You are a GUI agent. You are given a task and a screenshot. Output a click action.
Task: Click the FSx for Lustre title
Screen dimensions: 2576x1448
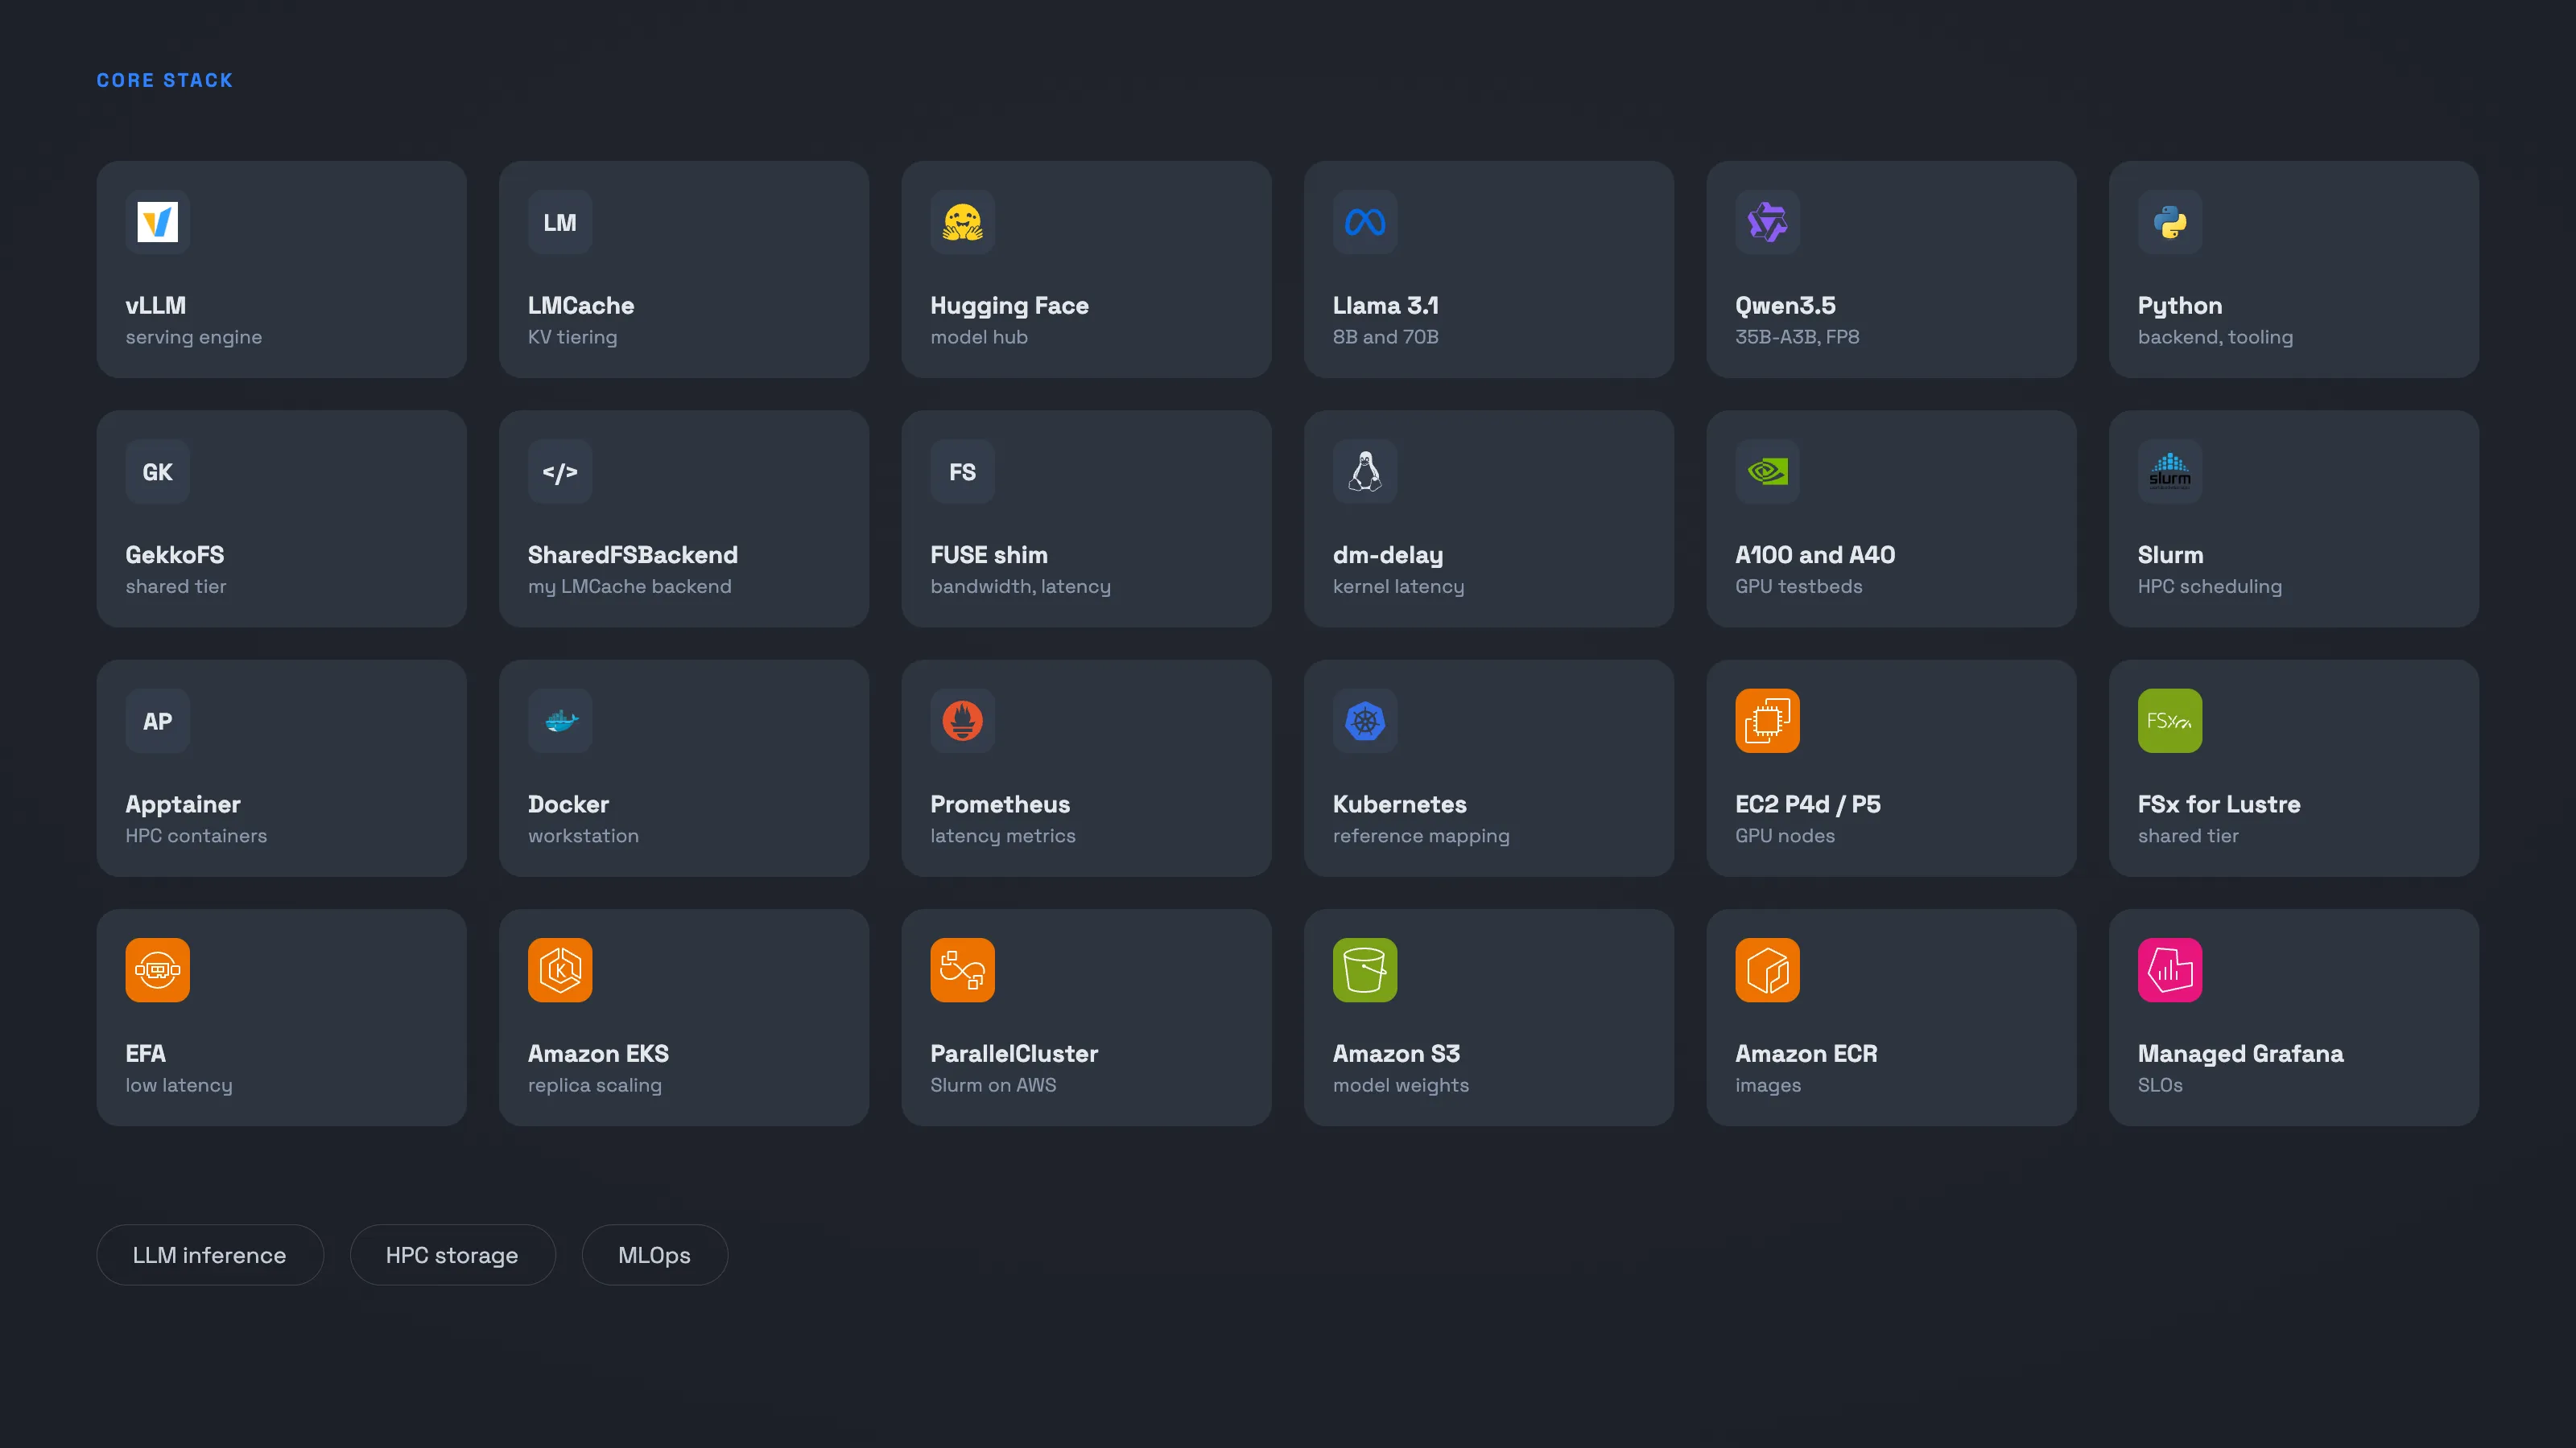click(2219, 804)
